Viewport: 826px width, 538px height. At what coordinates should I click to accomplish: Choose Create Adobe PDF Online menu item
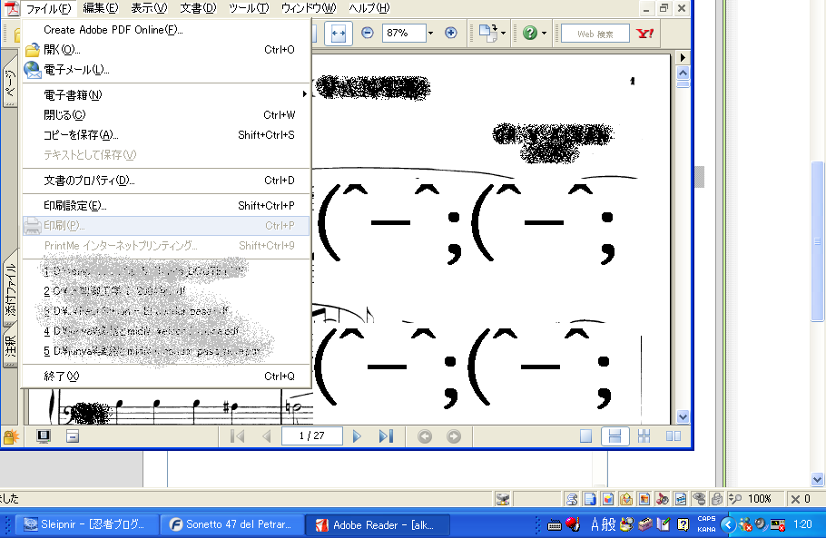coord(166,30)
